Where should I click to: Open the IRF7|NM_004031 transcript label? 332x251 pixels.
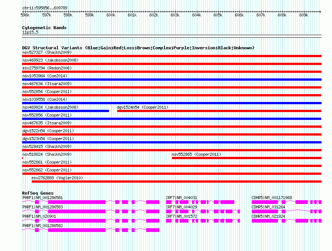click(x=181, y=198)
